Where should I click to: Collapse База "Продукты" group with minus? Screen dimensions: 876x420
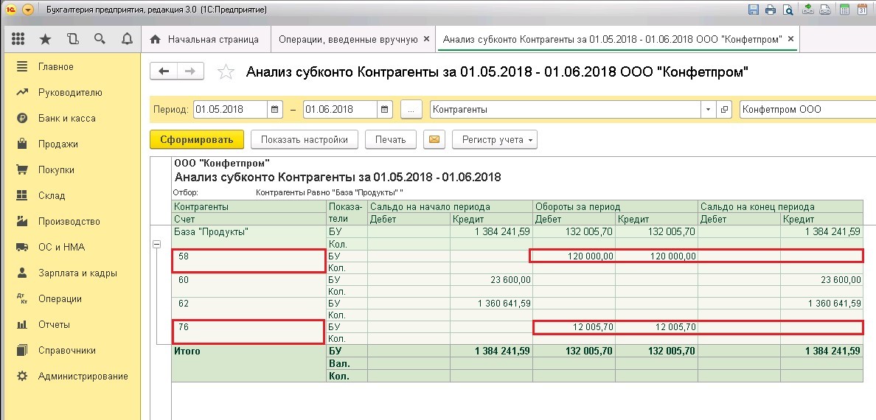tap(156, 244)
